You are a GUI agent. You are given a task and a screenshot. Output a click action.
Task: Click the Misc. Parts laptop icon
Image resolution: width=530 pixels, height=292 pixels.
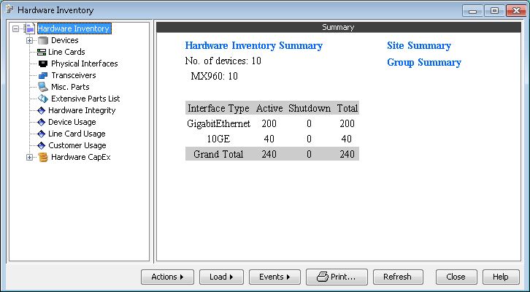point(42,87)
